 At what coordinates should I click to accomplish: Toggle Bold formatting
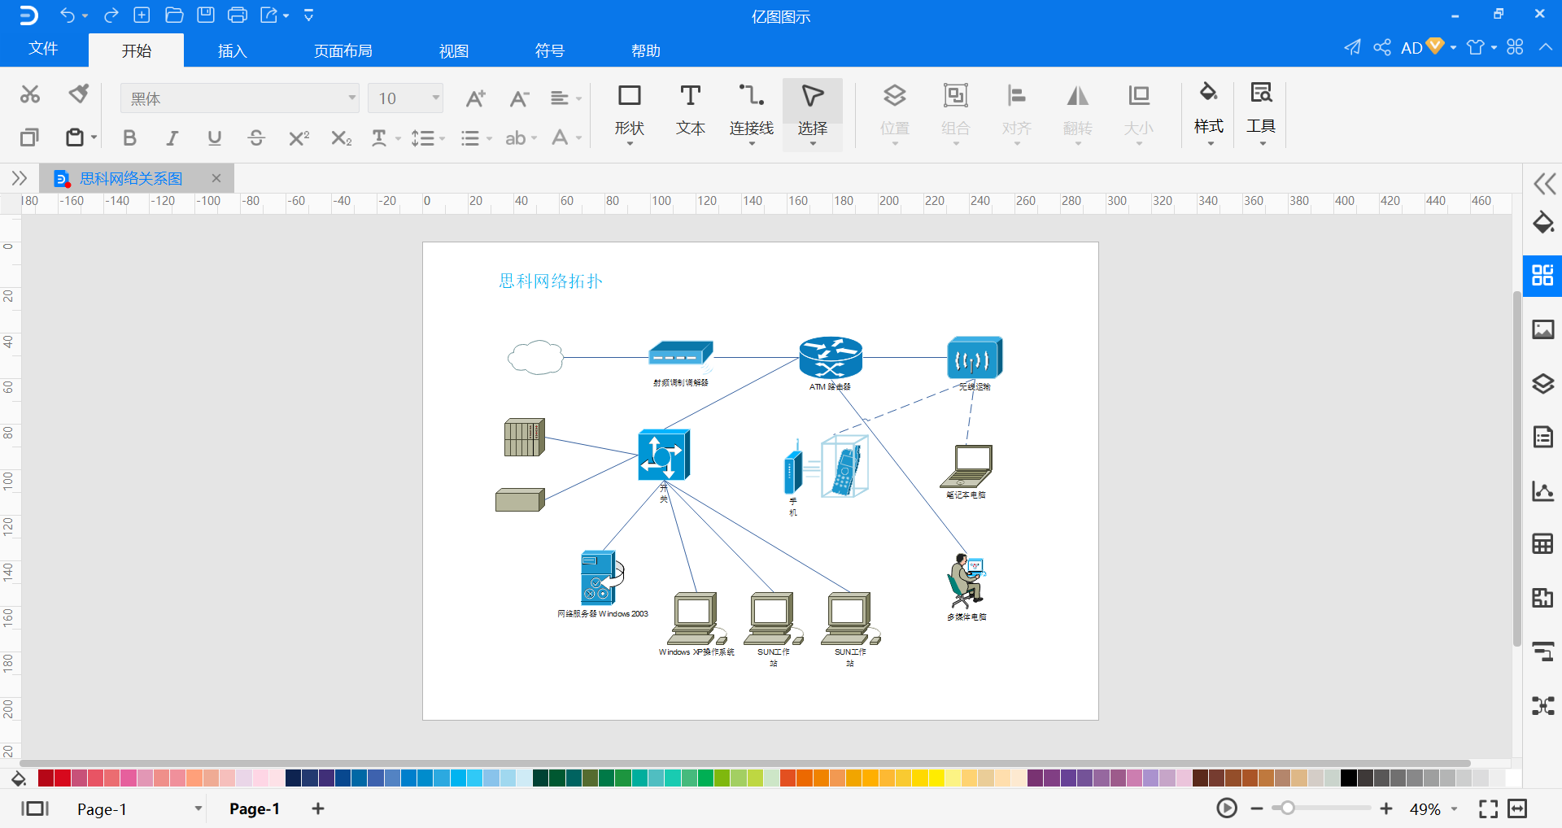(129, 138)
